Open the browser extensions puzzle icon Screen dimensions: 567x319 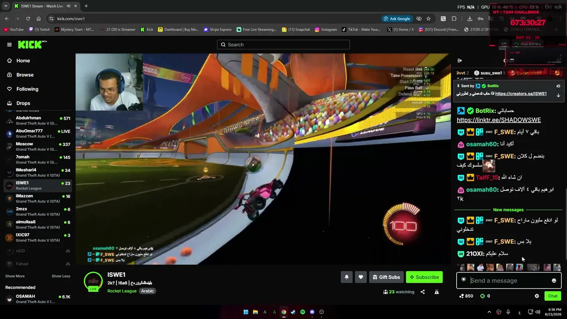click(x=454, y=19)
